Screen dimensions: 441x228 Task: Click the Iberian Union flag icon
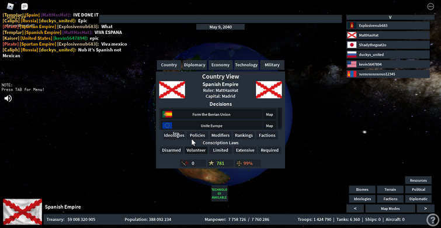167,114
